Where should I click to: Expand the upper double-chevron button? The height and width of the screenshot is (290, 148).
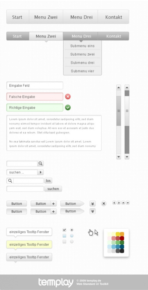[x=92, y=204]
